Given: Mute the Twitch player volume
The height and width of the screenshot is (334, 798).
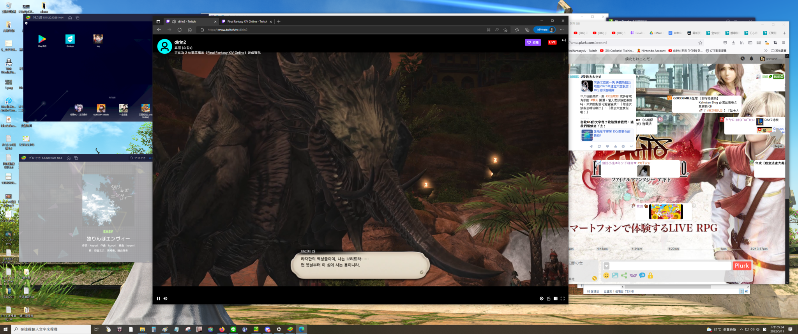Looking at the screenshot, I should tap(166, 299).
